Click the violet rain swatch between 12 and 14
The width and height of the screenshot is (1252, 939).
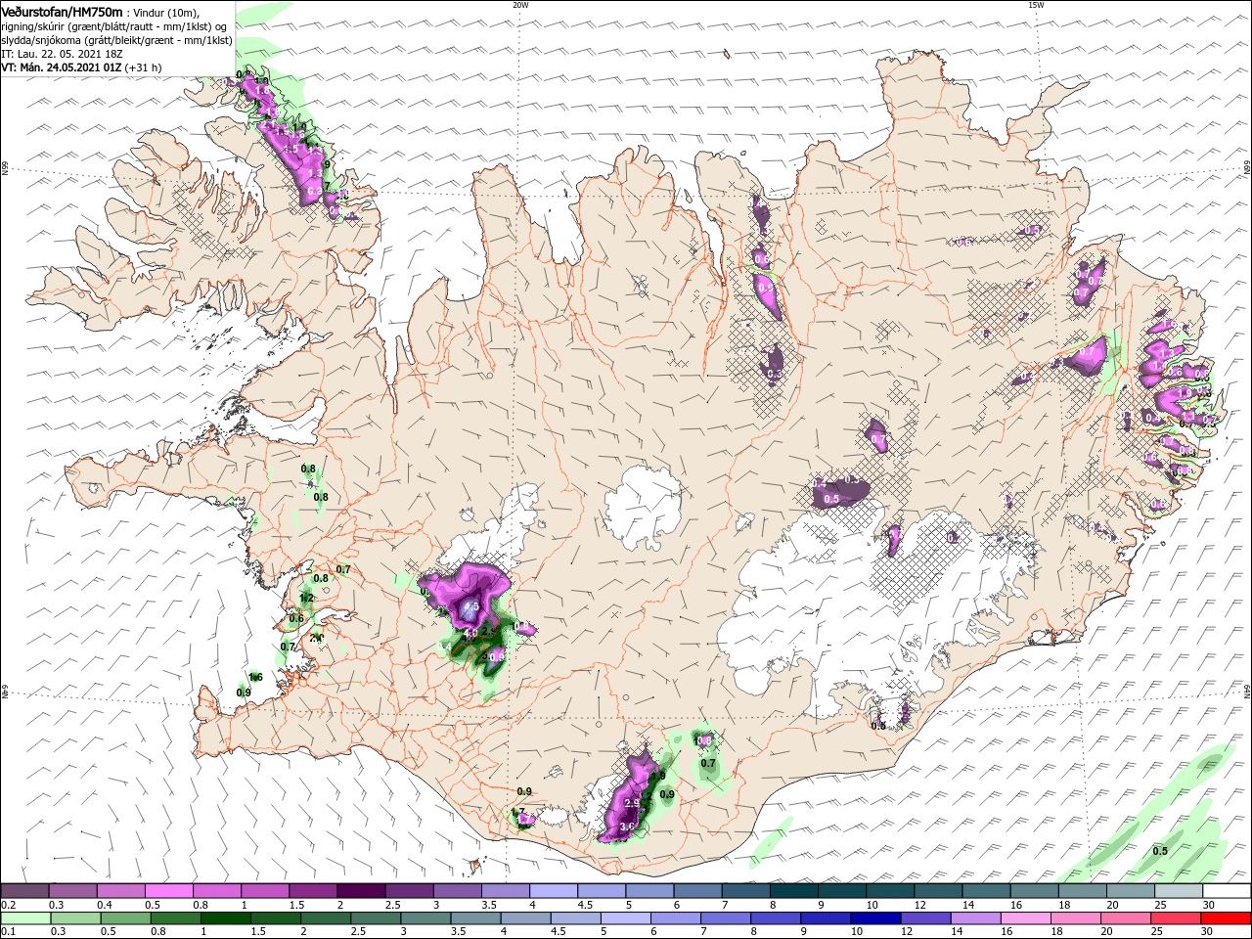click(x=926, y=919)
